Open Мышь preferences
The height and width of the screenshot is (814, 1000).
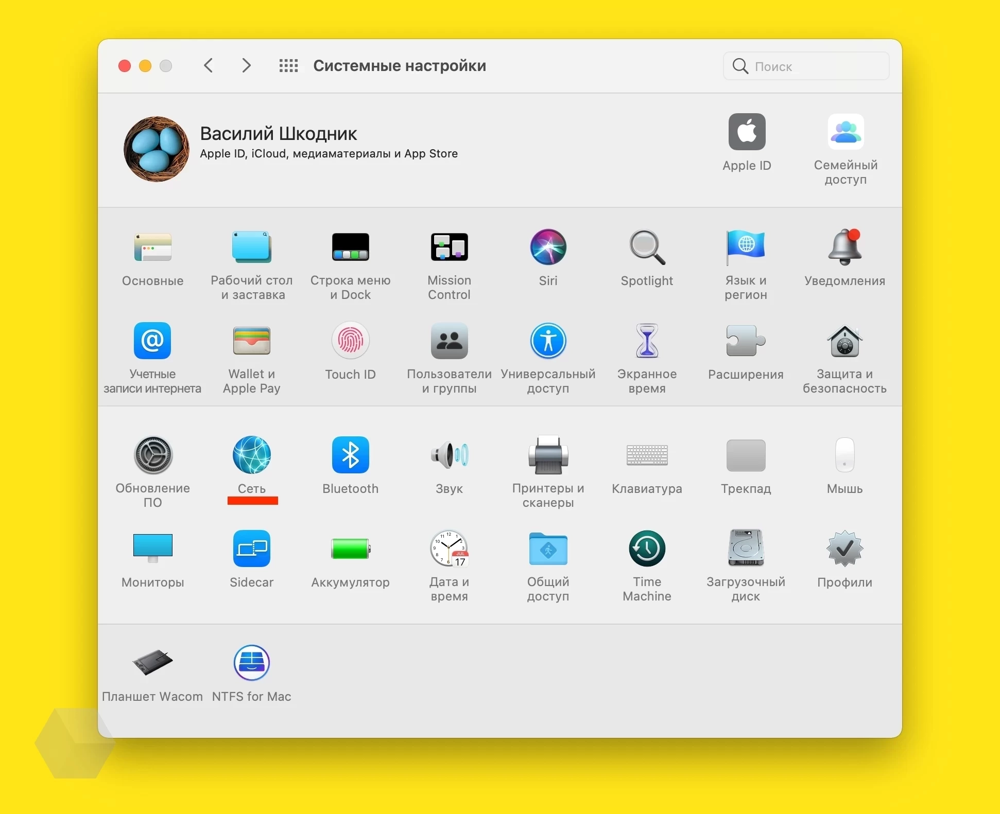pyautogui.click(x=844, y=455)
